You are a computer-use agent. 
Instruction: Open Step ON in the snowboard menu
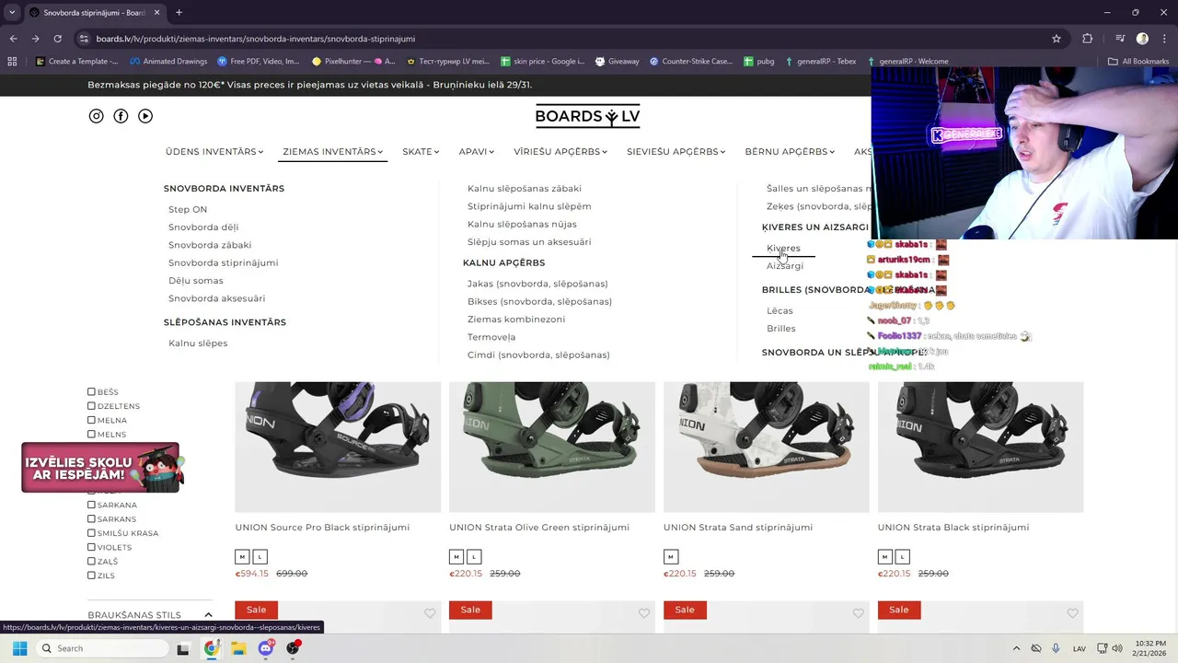tap(188, 210)
